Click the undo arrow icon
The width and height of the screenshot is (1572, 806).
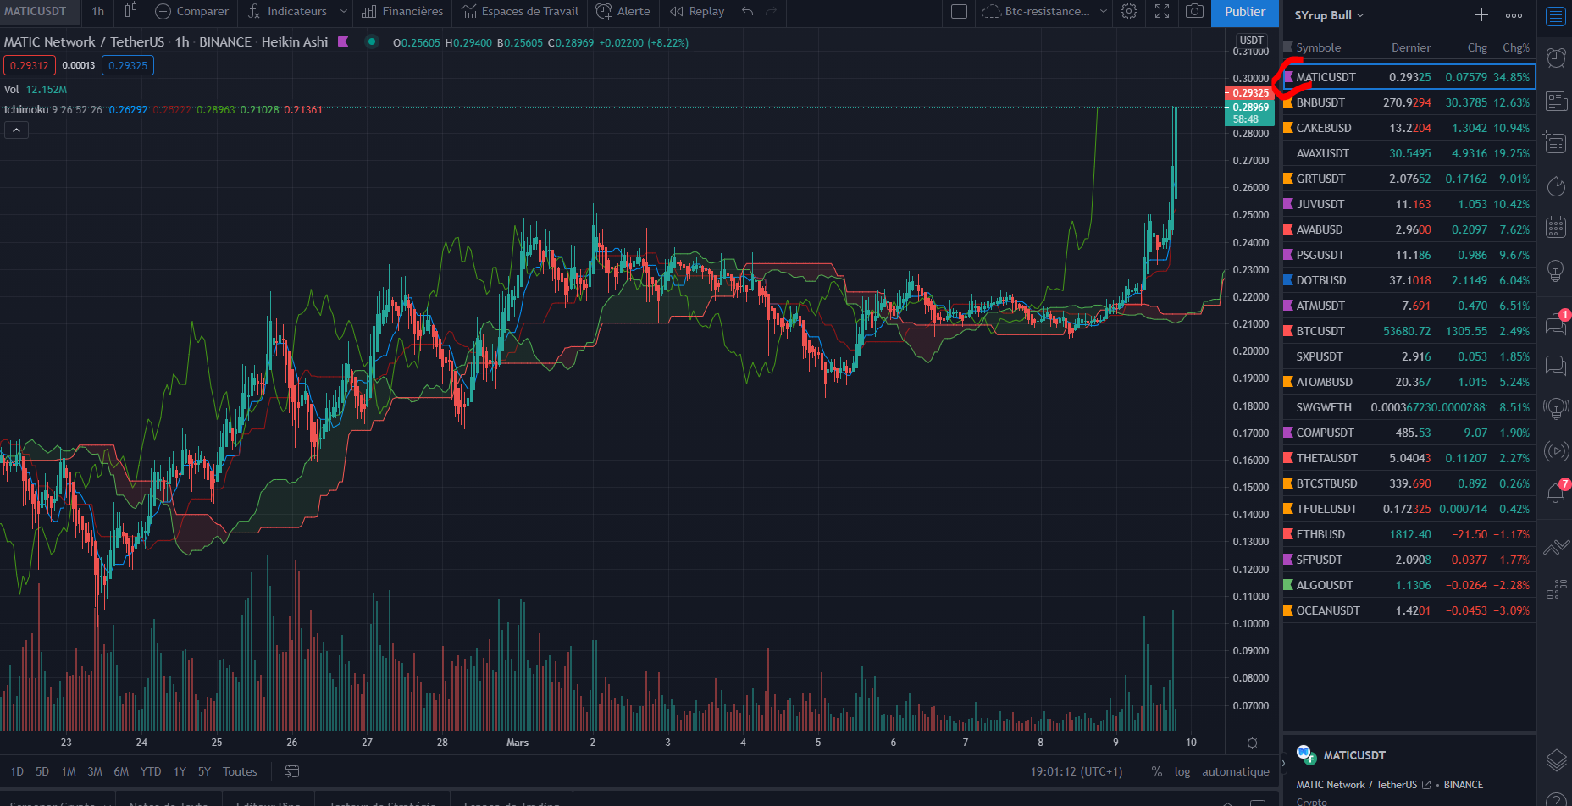tap(747, 11)
